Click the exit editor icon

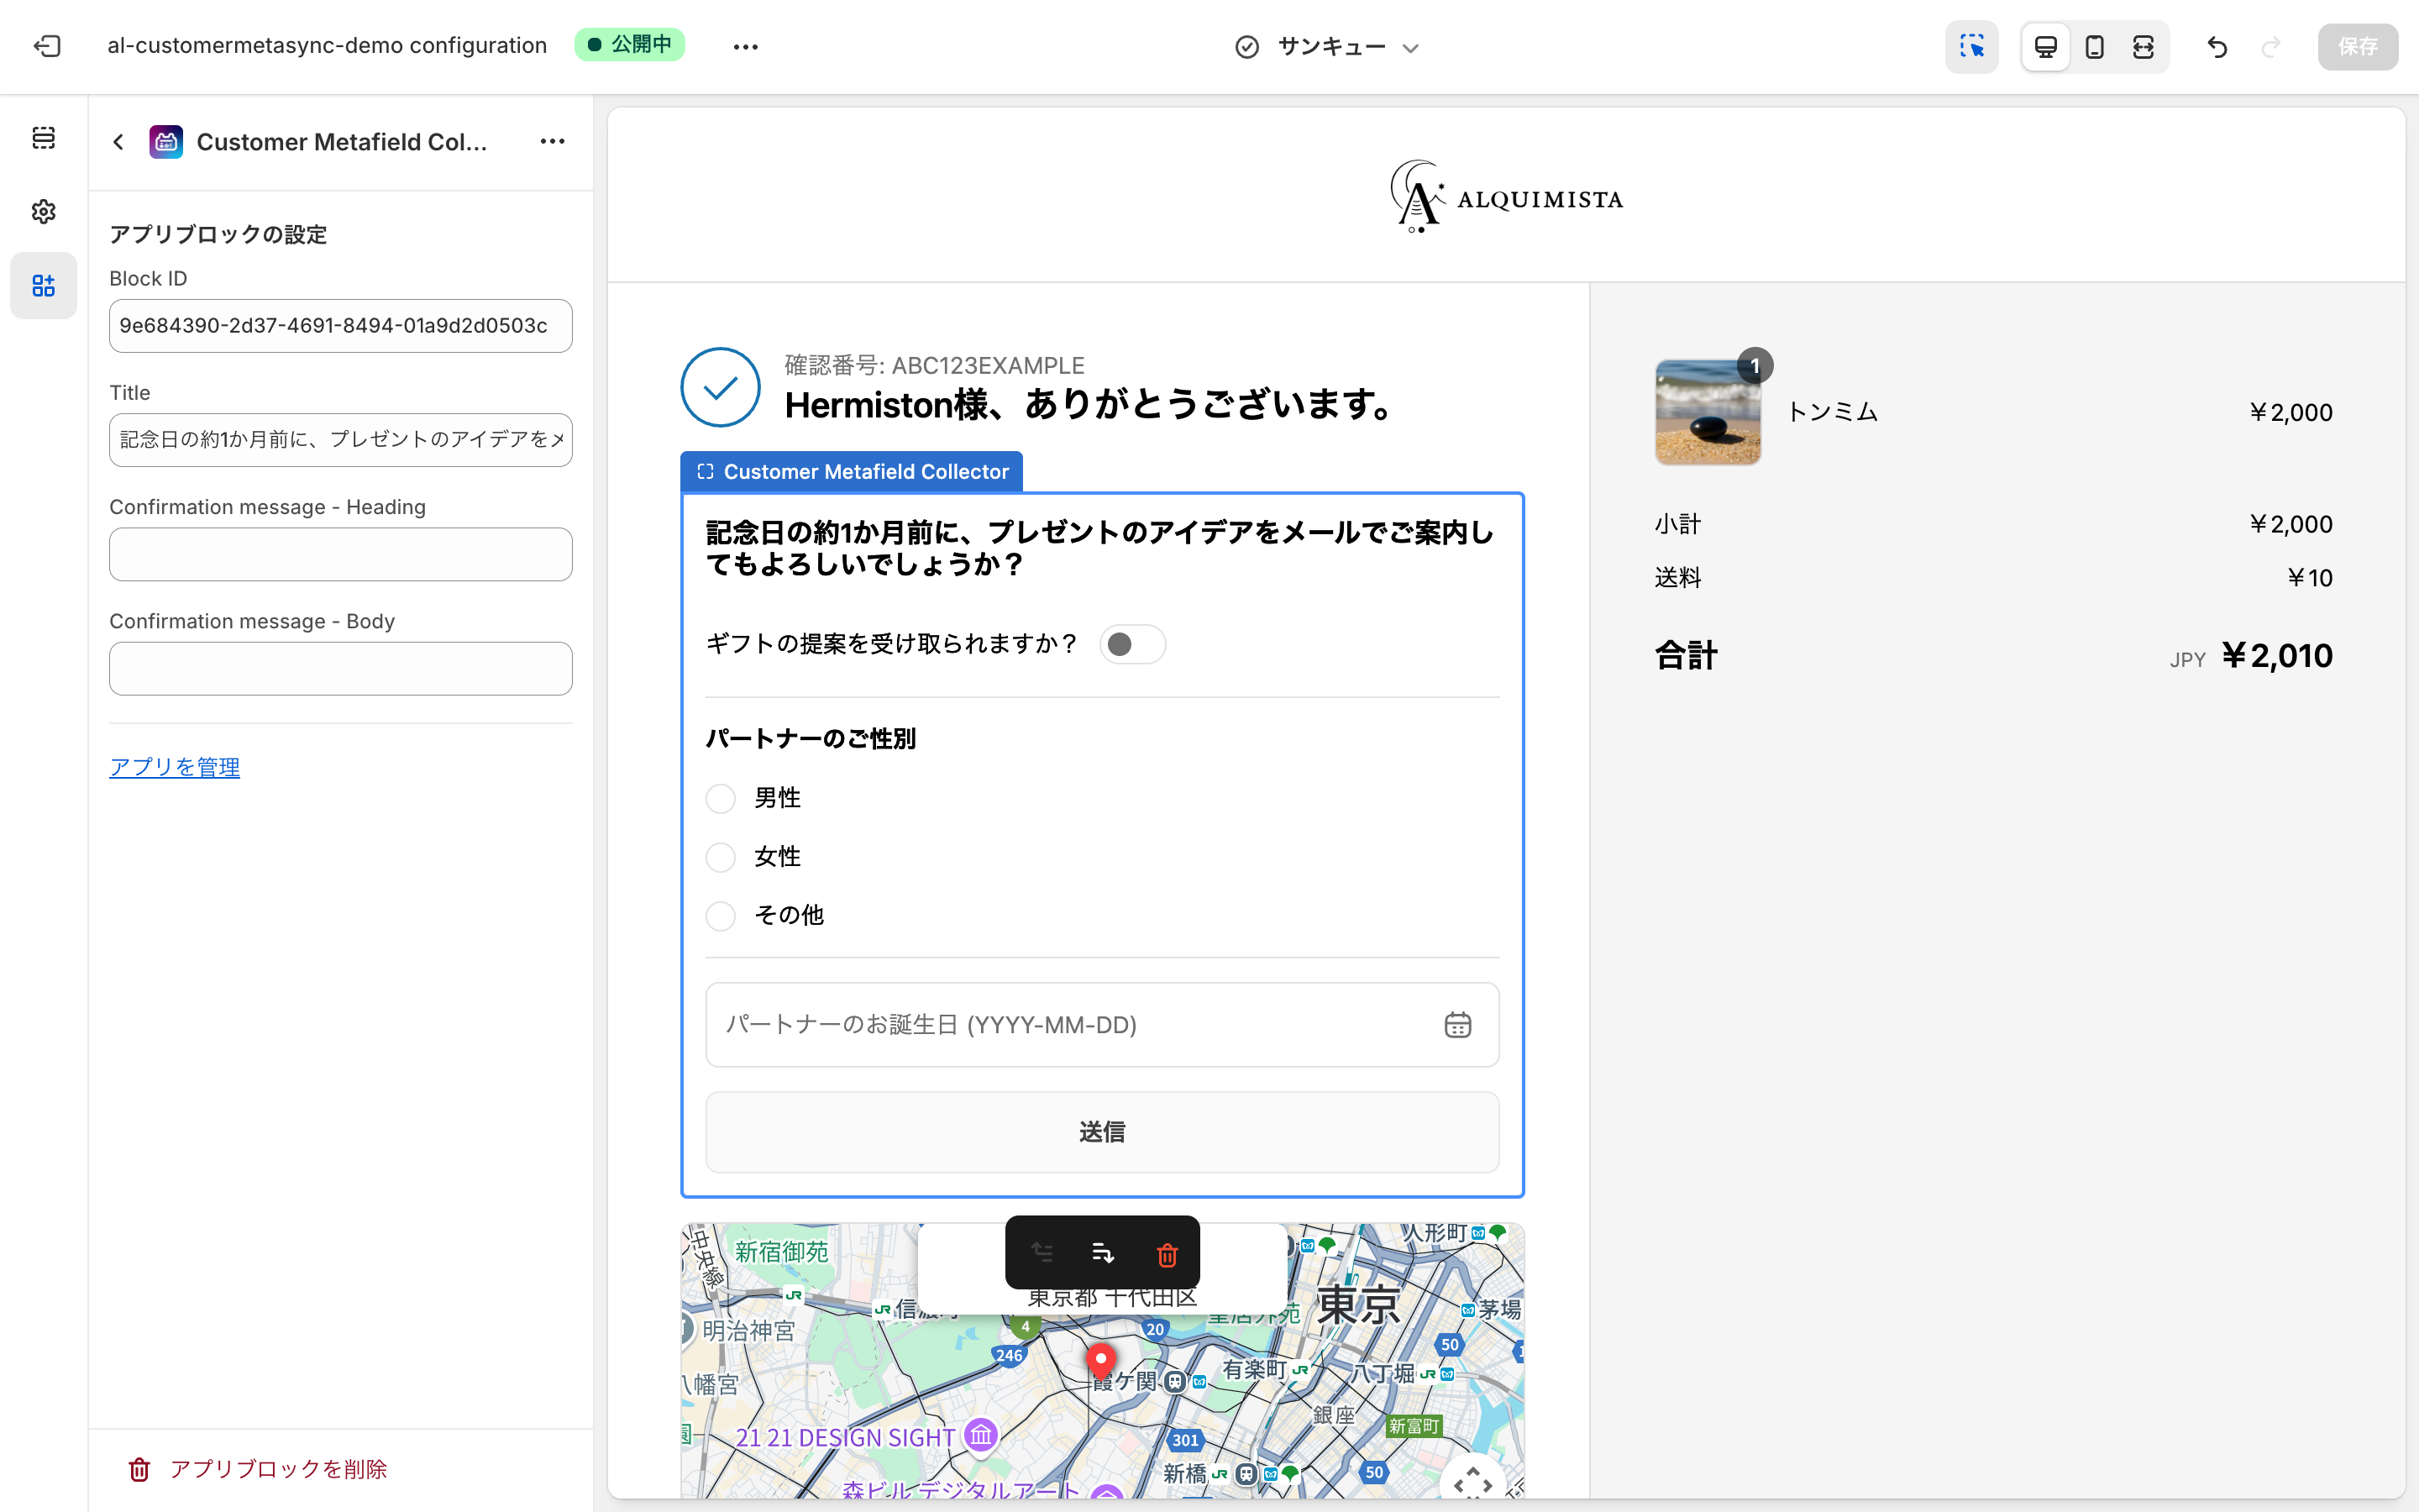tap(47, 46)
